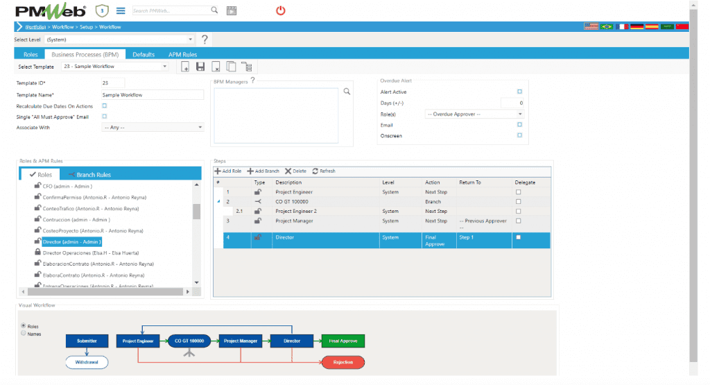
Task: Click the Rejection node in workflow diagram
Action: [x=343, y=362]
